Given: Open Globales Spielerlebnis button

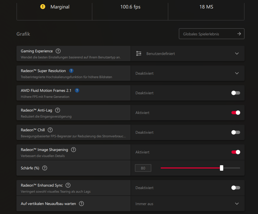Looking at the screenshot, I should (211, 34).
